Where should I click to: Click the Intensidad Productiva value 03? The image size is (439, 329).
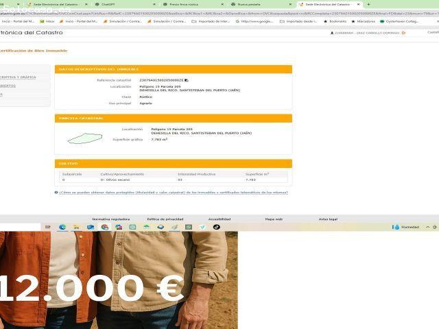180,180
